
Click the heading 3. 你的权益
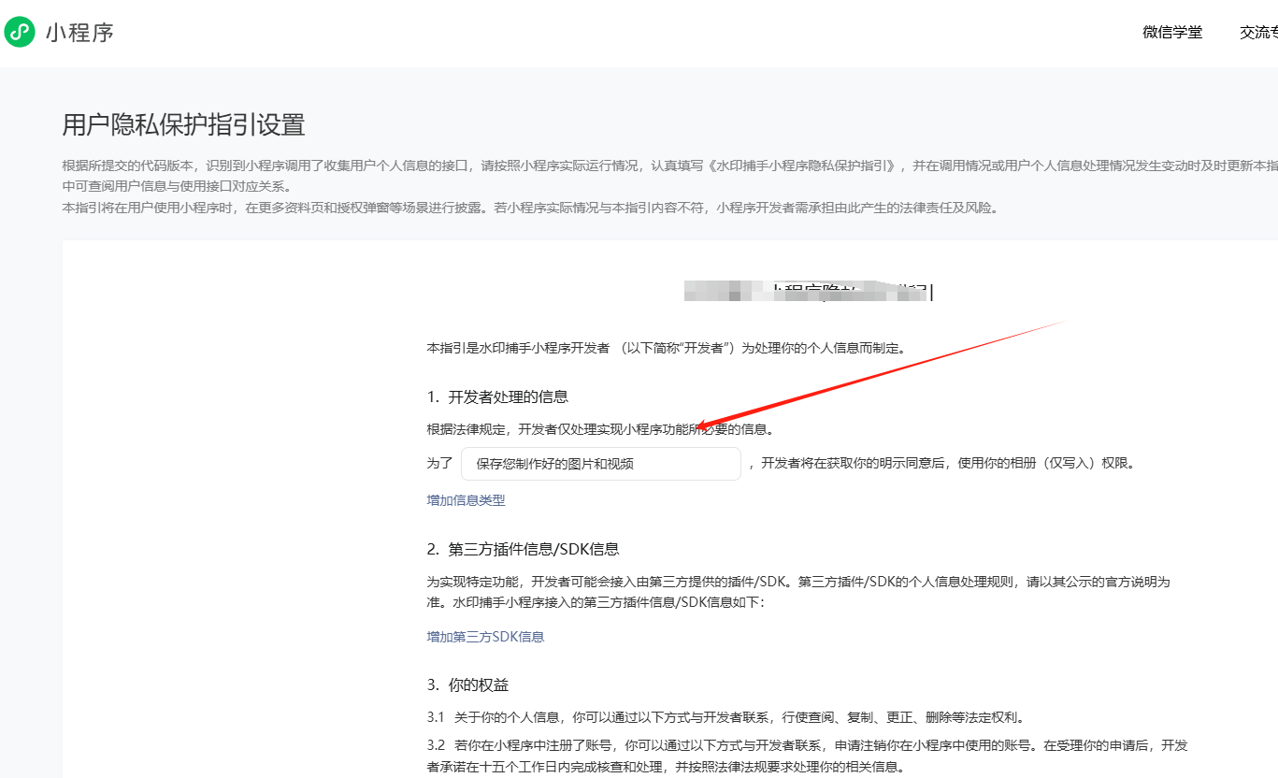click(467, 685)
